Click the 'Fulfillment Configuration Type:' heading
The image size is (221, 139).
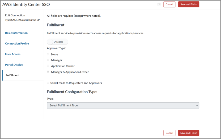coord(72,92)
